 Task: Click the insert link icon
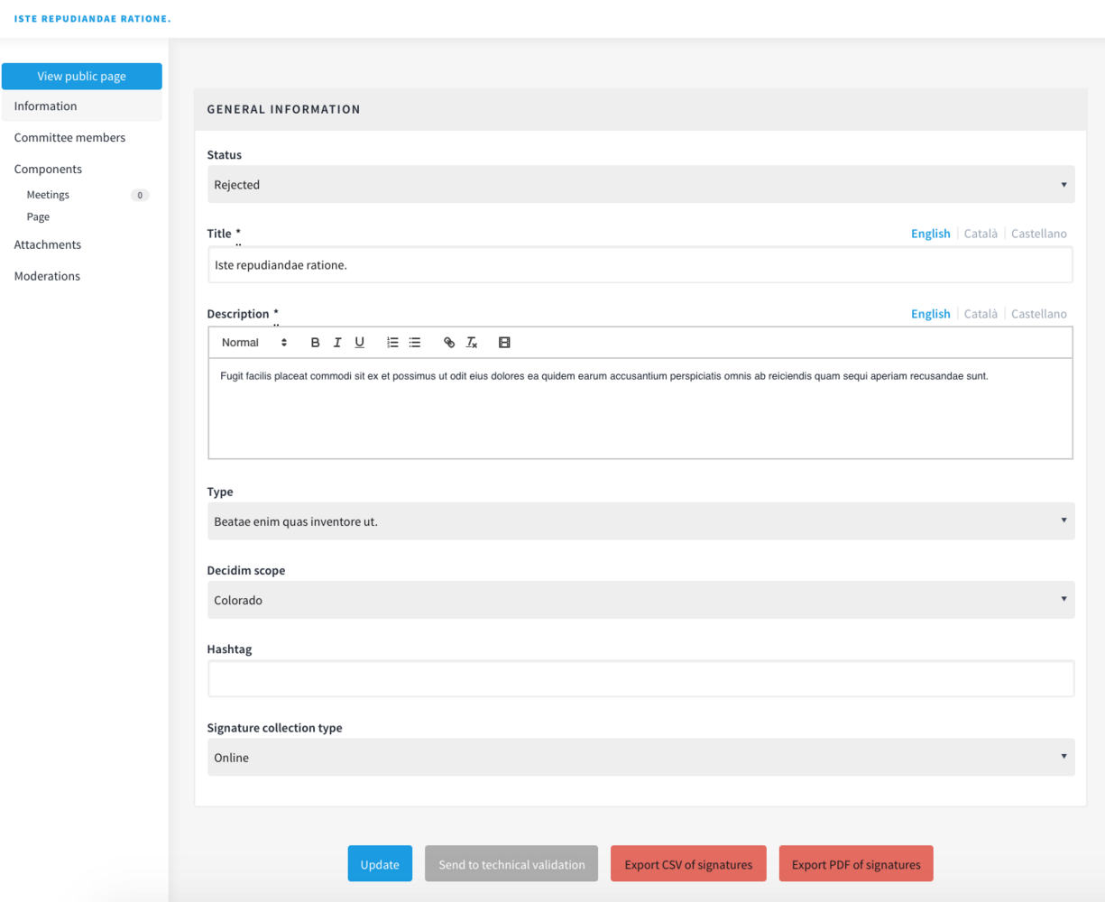coord(449,343)
